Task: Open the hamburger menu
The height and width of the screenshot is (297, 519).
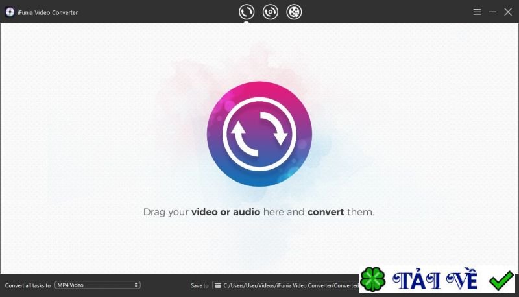Action: (477, 12)
